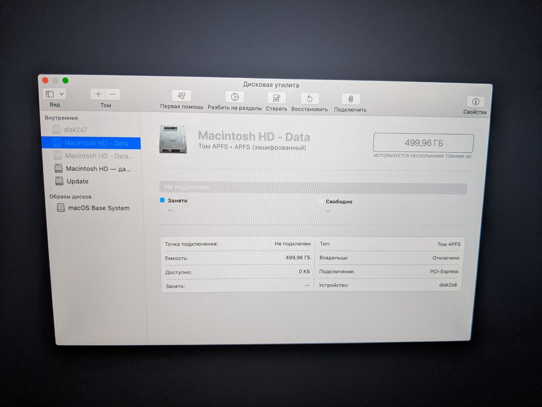Add a volume with the plus button
The image size is (542, 407).
[98, 94]
